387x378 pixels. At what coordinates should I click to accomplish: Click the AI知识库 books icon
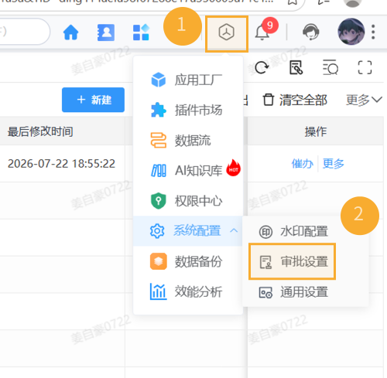[159, 171]
